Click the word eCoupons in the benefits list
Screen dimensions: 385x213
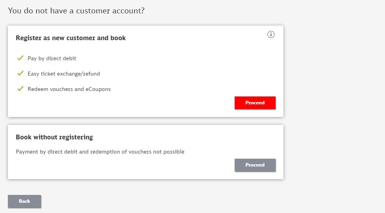point(98,89)
